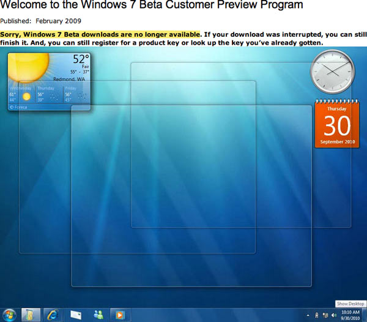Viewport: 367px width, 322px height.
Task: Launch Internet Explorer from the taskbar
Action: 53,315
